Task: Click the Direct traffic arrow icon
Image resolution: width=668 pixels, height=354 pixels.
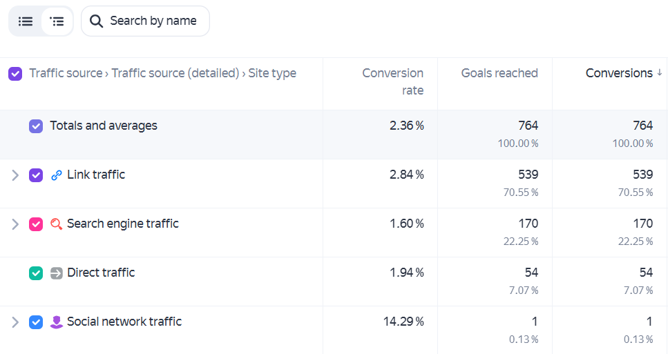Action: point(56,273)
